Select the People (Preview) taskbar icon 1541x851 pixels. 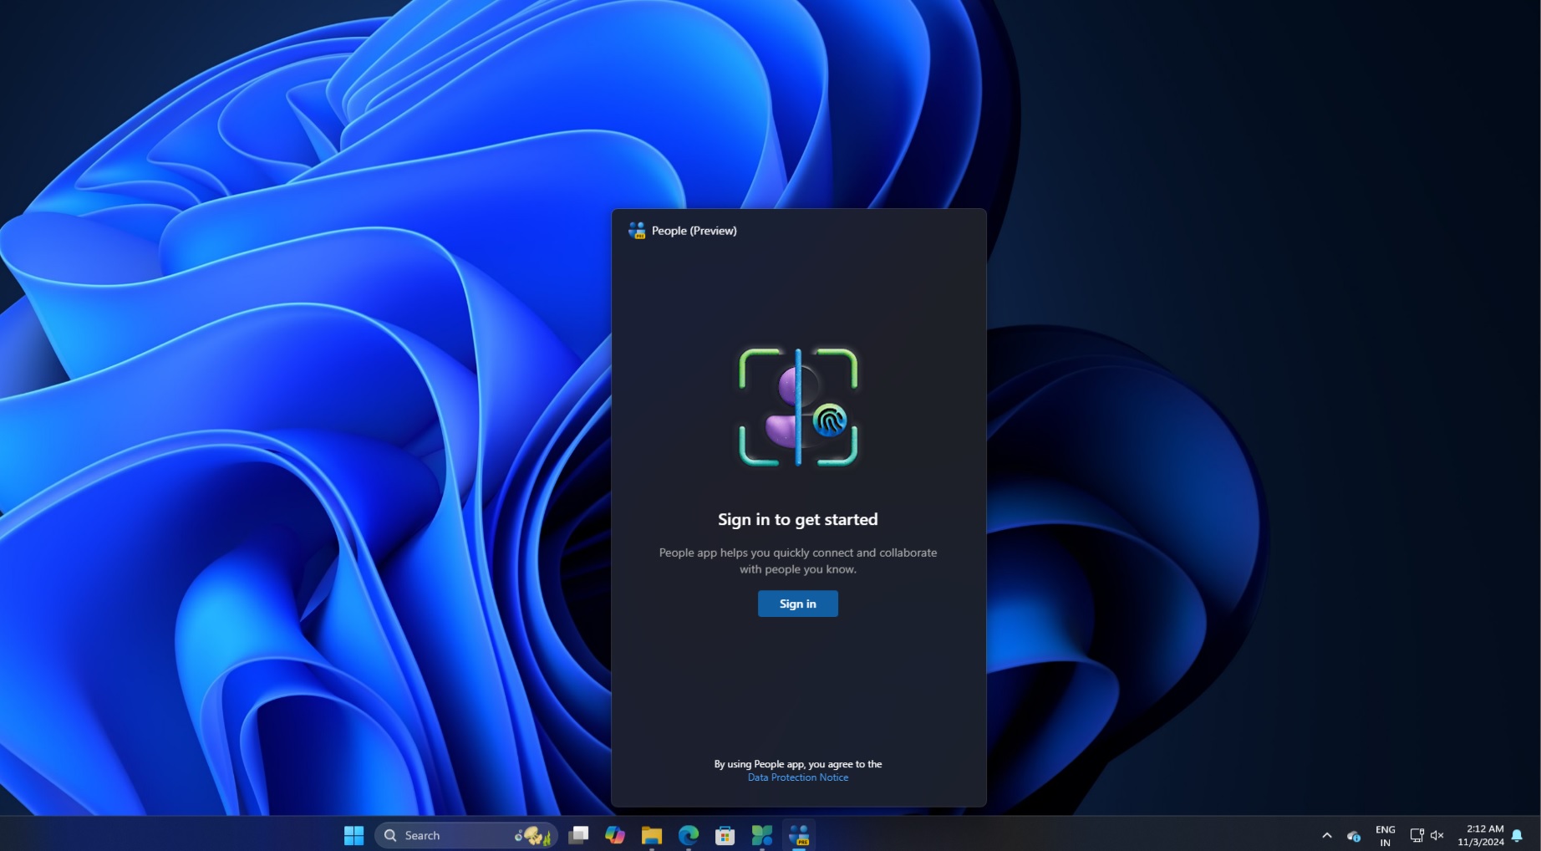798,835
